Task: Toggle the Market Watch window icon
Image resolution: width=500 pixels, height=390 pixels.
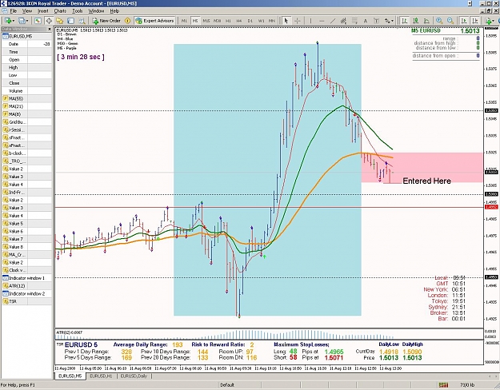Action: pyautogui.click(x=38, y=21)
